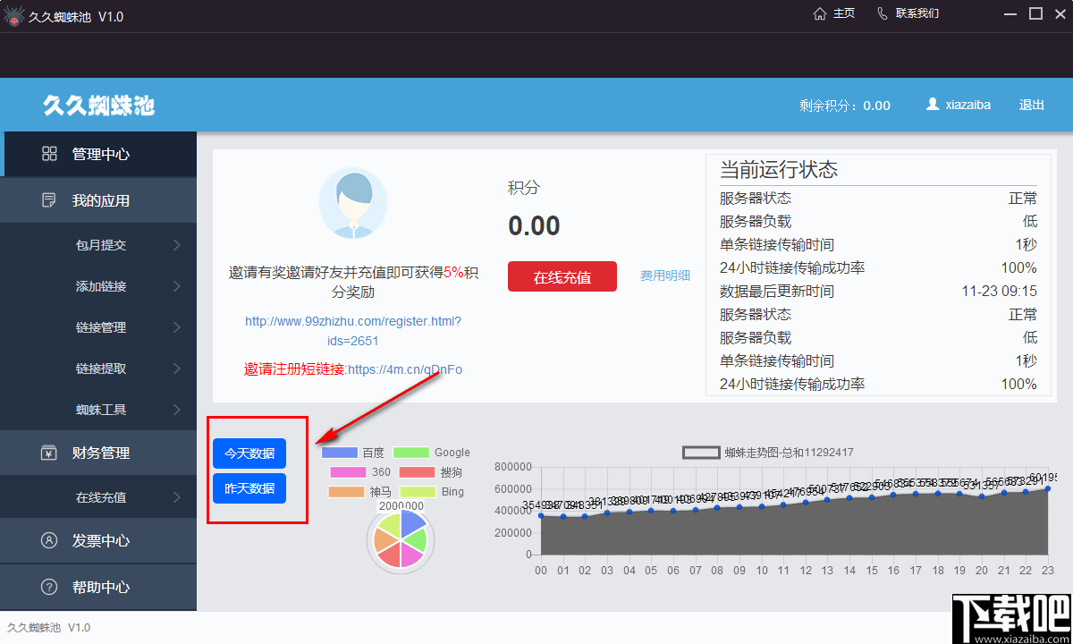Click the 久久蜘蛛池 header logo text
This screenshot has width=1073, height=644.
[98, 106]
